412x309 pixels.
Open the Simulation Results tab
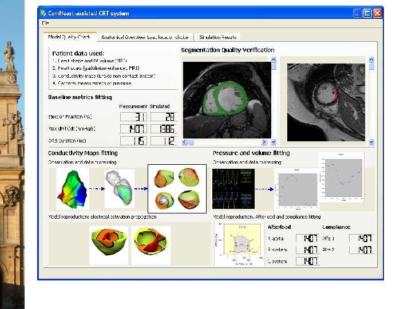point(217,37)
